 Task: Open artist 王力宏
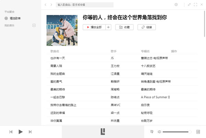(x=115, y=66)
